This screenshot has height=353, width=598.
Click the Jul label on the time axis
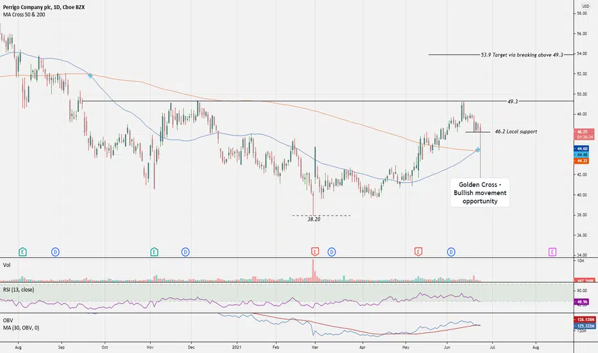pos(492,347)
